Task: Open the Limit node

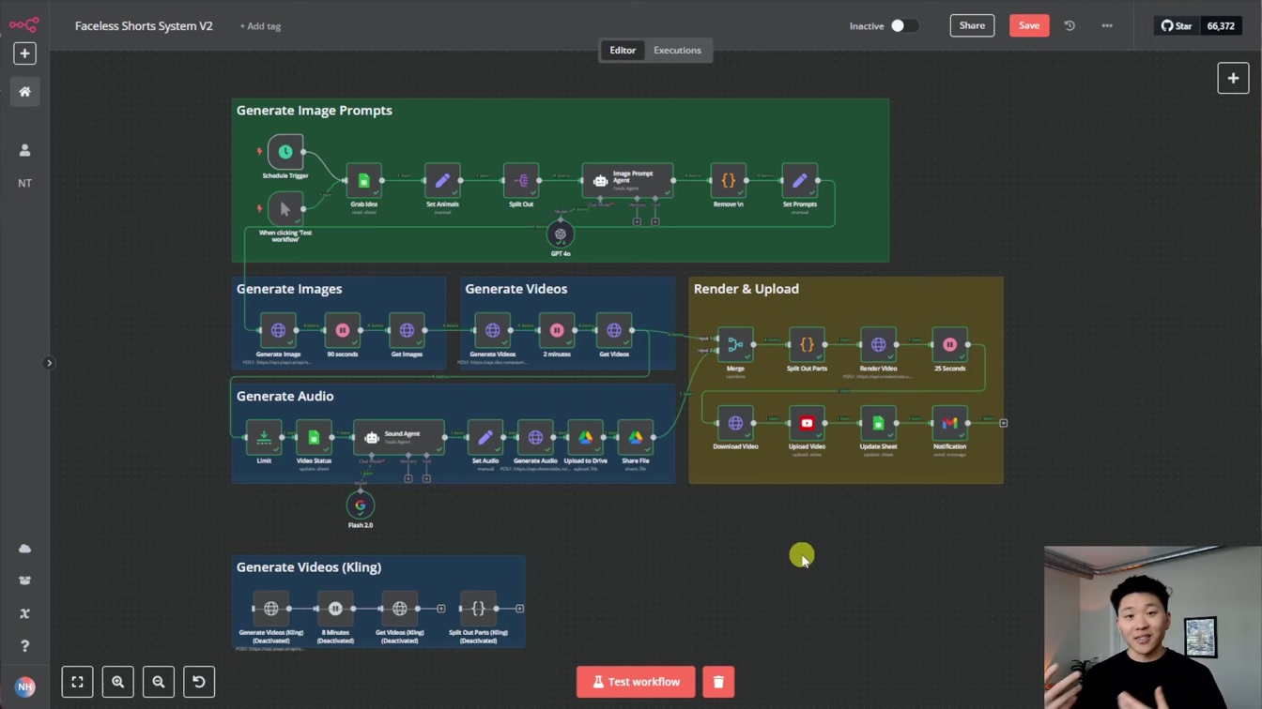Action: point(264,437)
